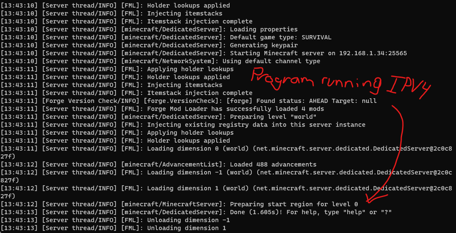Select the "Unloading dimension 1" last line
This screenshot has width=456, height=233.
click(x=113, y=228)
